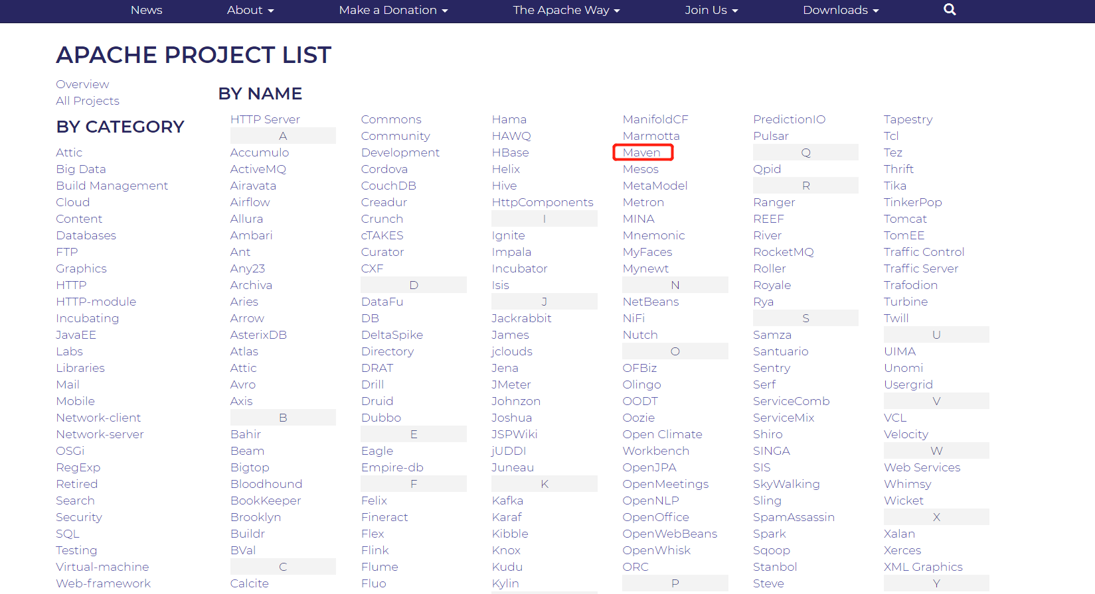Open the Web Services project link
Image resolution: width=1095 pixels, height=594 pixels.
922,467
